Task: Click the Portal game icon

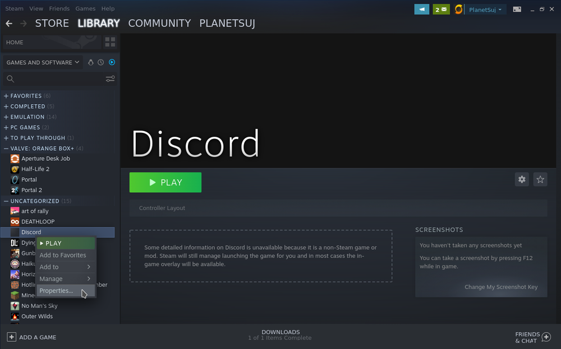Action: tap(15, 180)
